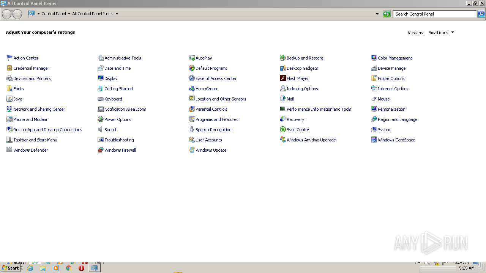Open the Internet Options link

coord(393,89)
